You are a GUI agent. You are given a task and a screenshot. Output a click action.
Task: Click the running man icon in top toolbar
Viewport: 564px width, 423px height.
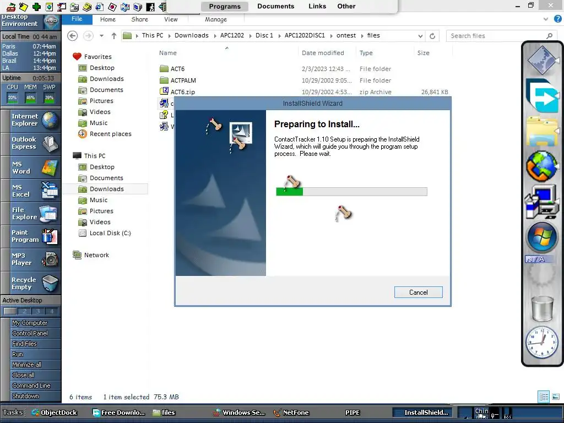pos(150,7)
